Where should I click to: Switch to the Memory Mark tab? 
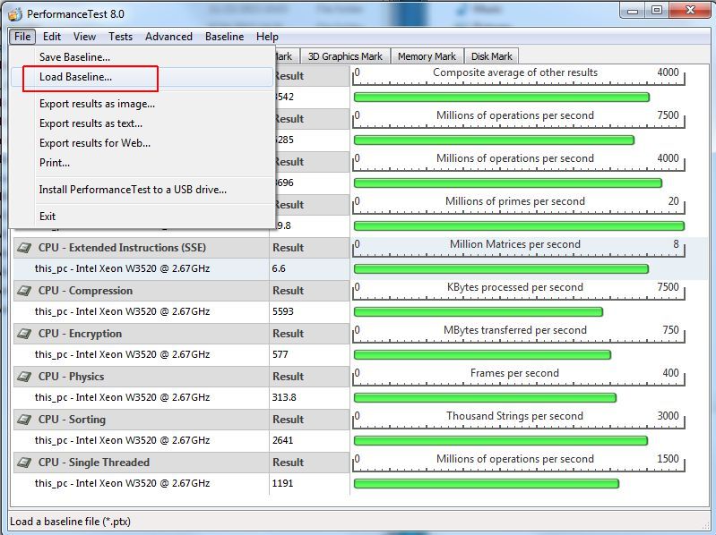(427, 56)
